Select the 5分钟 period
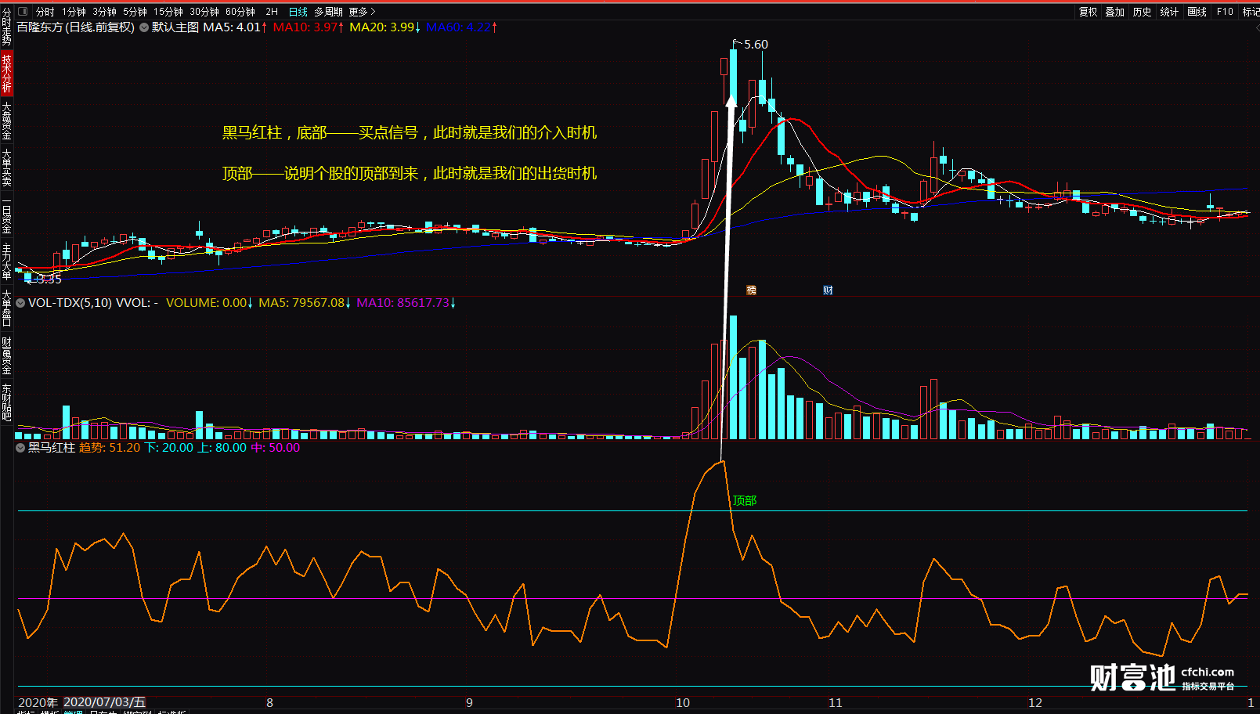The height and width of the screenshot is (714, 1260). tap(135, 12)
